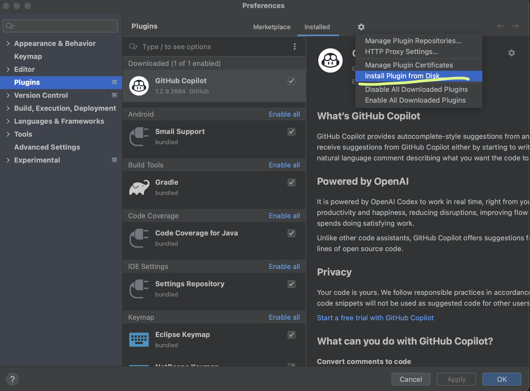Click the back navigation arrow
Screen dimensions: 530x391
tap(501, 26)
